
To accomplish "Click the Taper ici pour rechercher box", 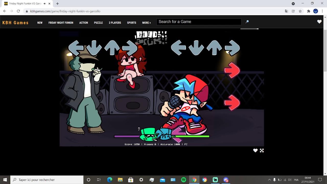I will 47,180.
